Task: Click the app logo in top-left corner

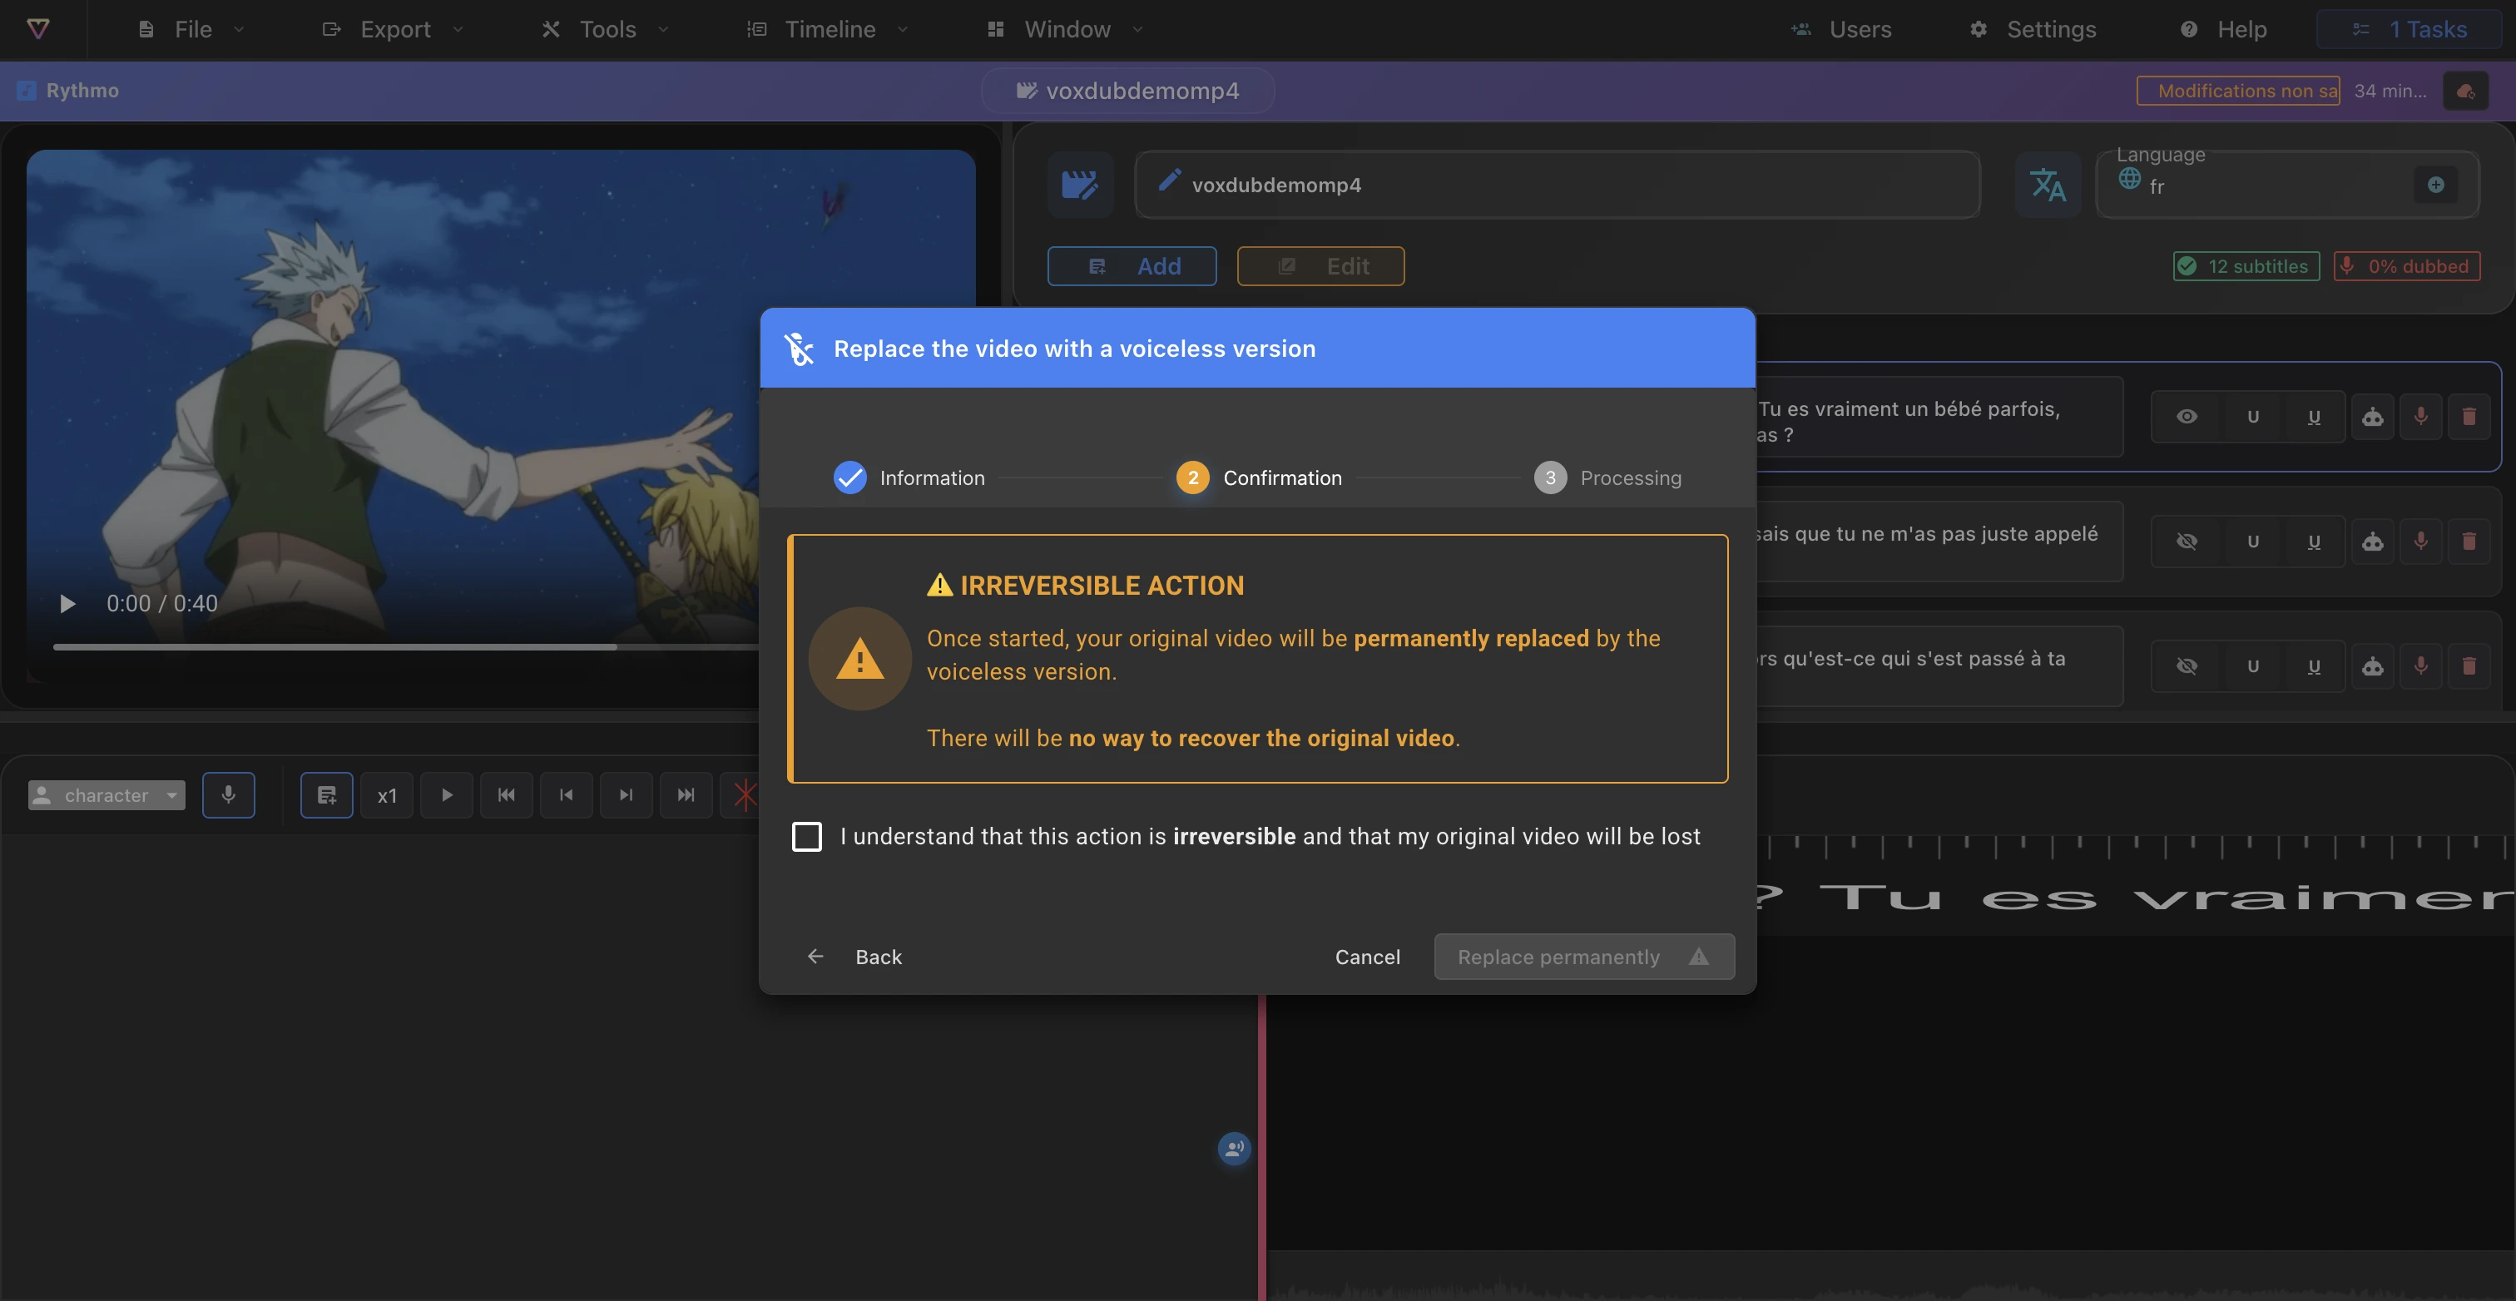Action: pos(38,28)
